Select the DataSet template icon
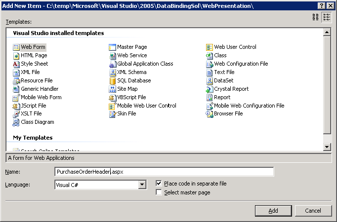Screen dimensions: 337x222 point(210,80)
